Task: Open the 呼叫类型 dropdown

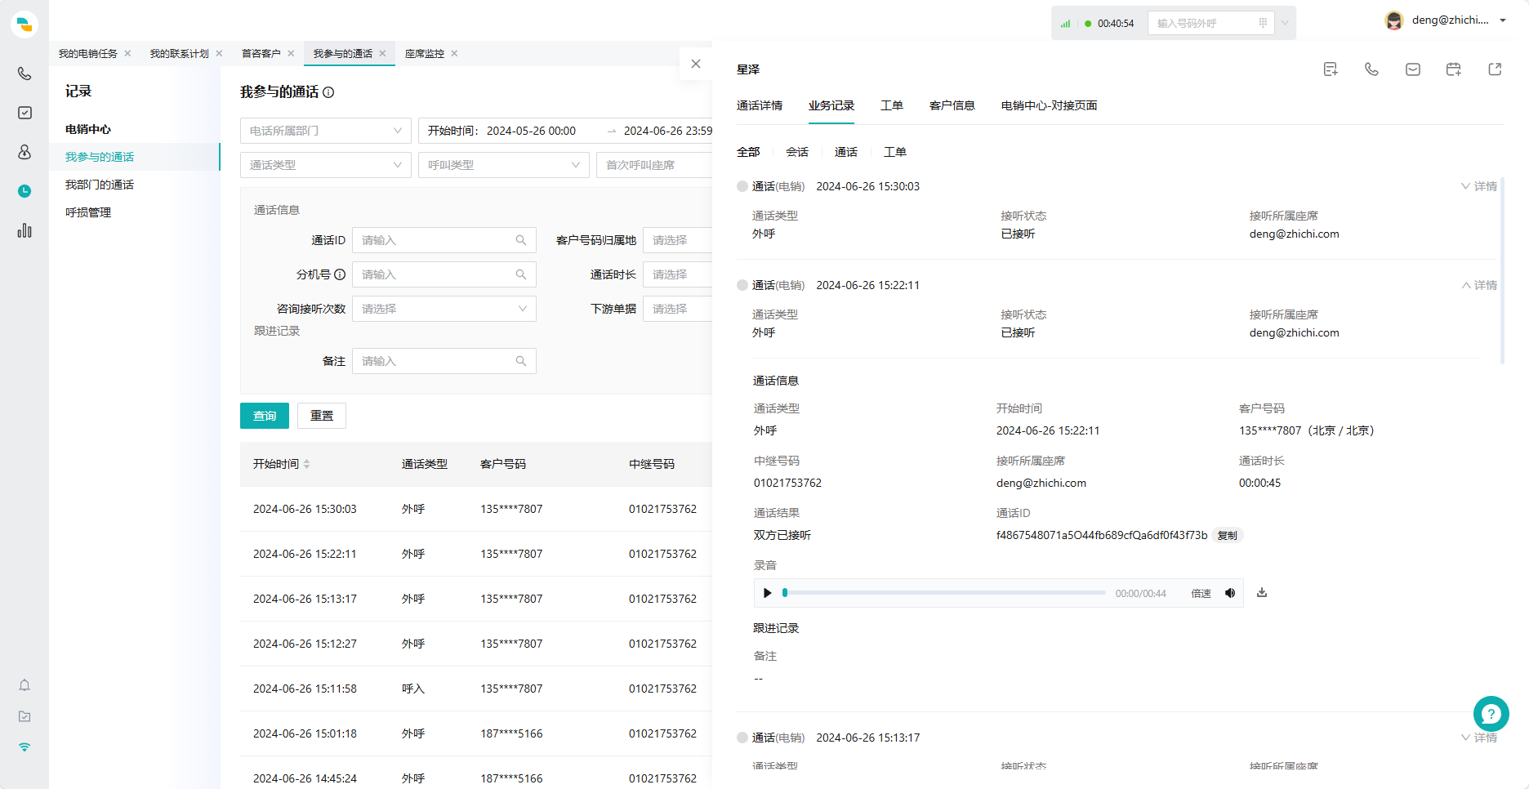Action: point(504,165)
